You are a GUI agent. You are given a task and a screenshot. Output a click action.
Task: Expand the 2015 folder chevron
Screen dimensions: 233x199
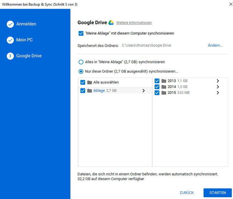click(x=218, y=93)
